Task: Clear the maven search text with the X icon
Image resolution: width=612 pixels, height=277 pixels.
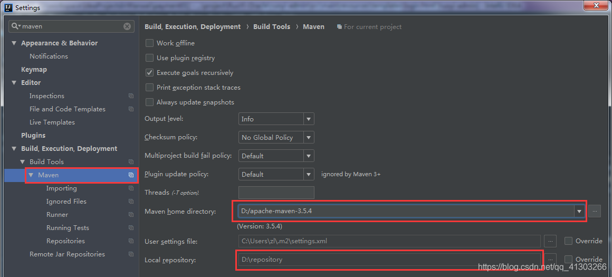Action: [x=127, y=26]
